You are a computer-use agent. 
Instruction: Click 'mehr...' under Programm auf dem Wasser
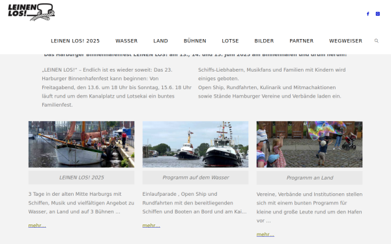(x=151, y=226)
